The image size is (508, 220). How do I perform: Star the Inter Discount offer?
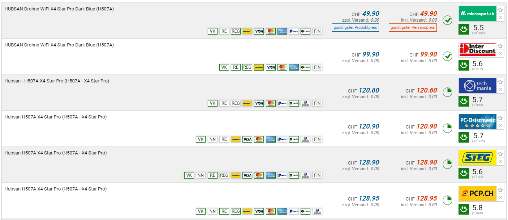(500, 46)
